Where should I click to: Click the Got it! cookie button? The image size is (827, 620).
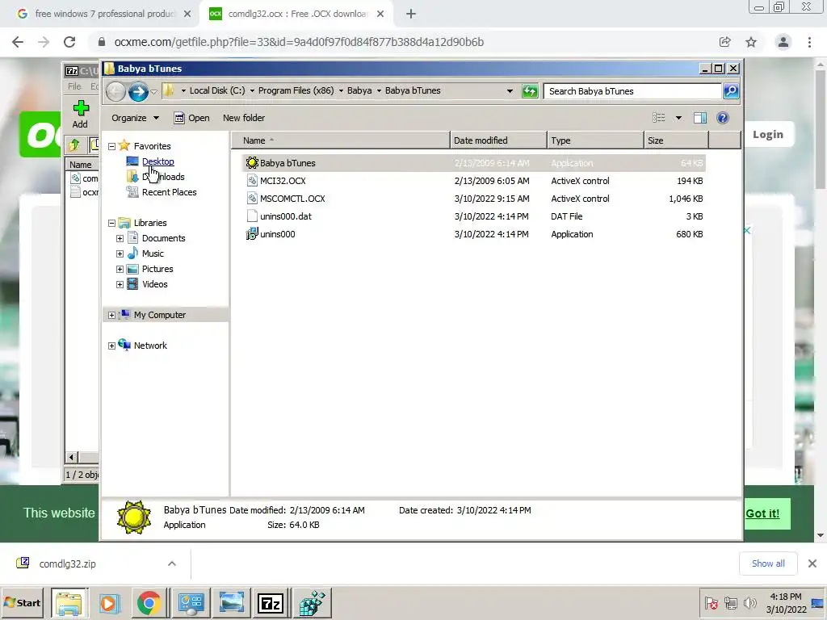coord(762,513)
